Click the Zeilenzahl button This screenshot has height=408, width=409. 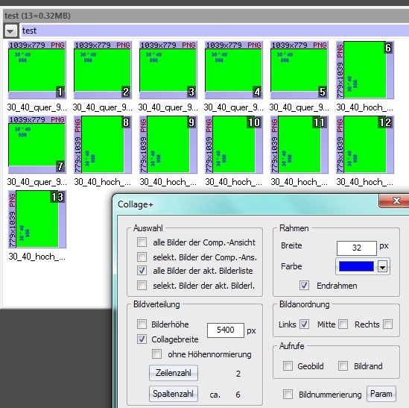(174, 373)
